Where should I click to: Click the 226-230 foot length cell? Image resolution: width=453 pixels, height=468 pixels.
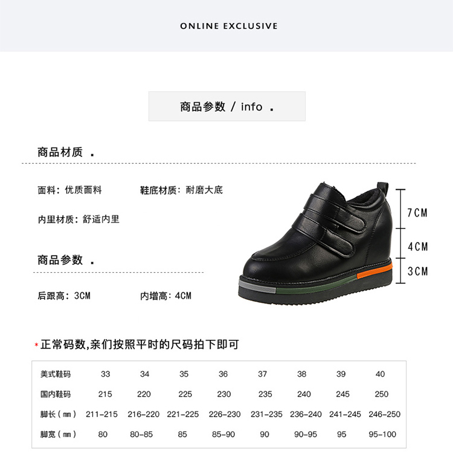225,414
